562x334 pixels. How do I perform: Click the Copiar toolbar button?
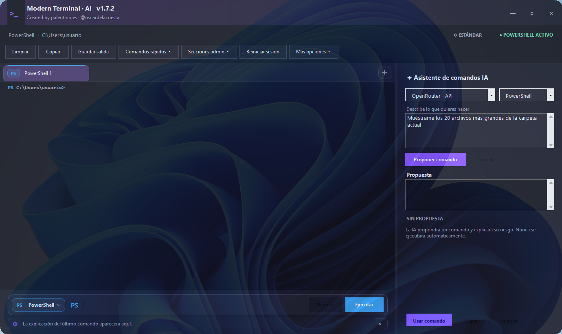click(x=53, y=52)
